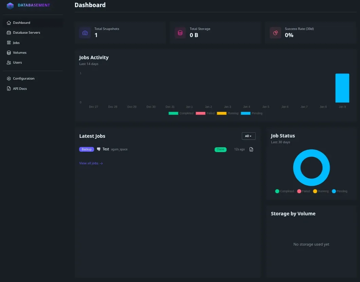The image size is (360, 282).
Task: Click the Databasement logo icon
Action: [10, 5]
